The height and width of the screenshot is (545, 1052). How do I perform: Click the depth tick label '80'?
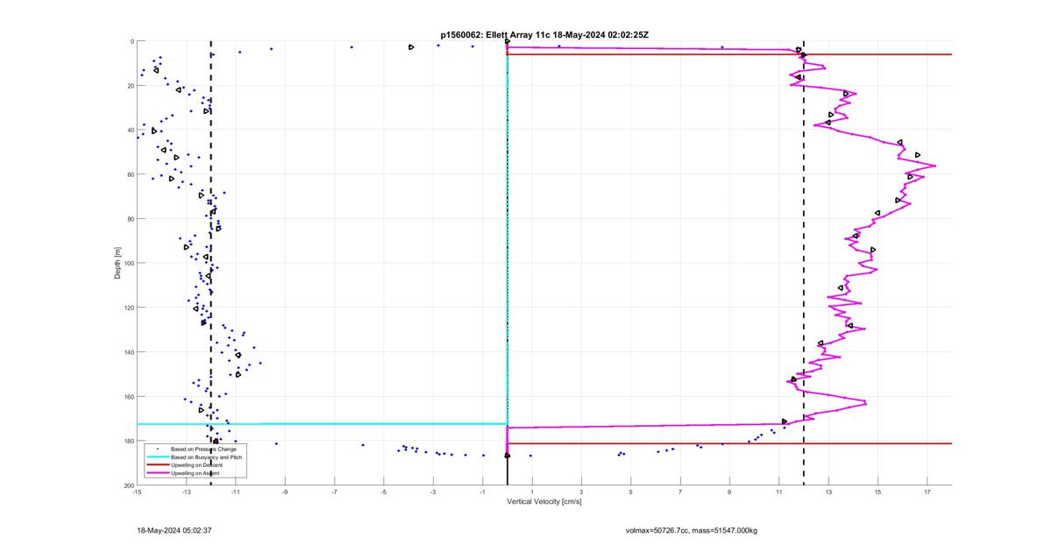coord(130,219)
